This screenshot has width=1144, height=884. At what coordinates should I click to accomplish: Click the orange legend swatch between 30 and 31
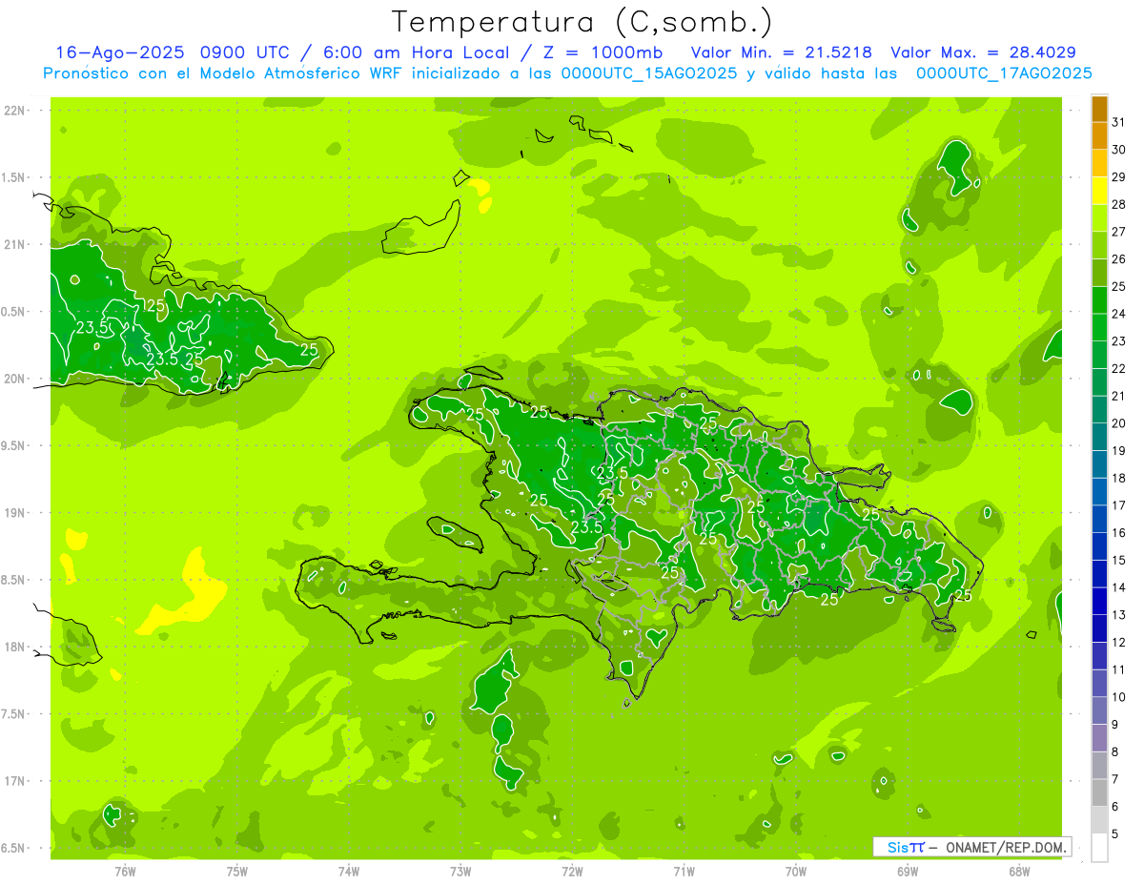[x=1099, y=136]
